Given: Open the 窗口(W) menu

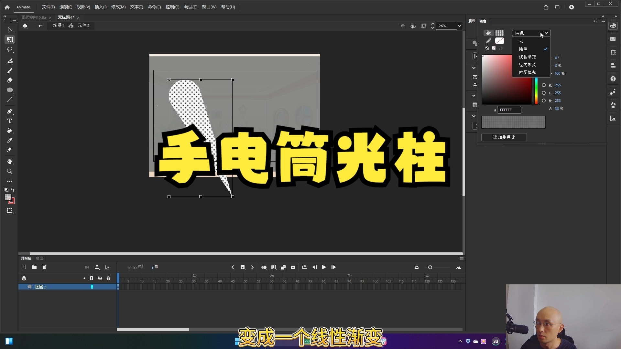Looking at the screenshot, I should [x=209, y=7].
